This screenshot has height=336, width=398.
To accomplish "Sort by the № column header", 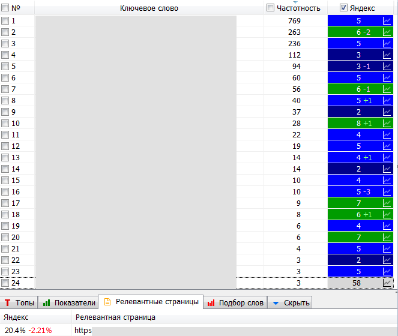I will pyautogui.click(x=16, y=8).
